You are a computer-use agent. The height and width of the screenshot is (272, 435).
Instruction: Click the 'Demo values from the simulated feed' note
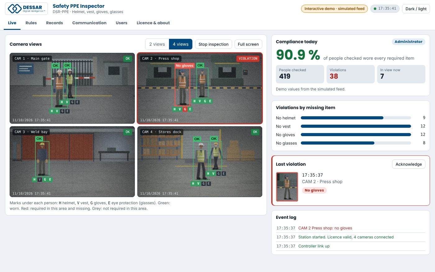click(311, 89)
